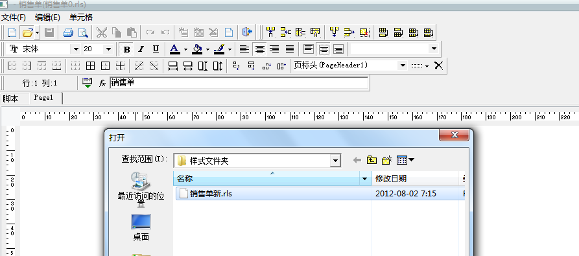
Task: Click the line color pen icon
Action: coord(220,49)
